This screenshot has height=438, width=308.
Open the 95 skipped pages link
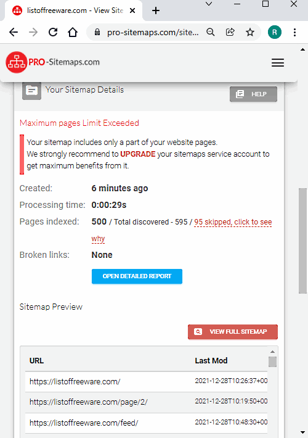(x=233, y=222)
